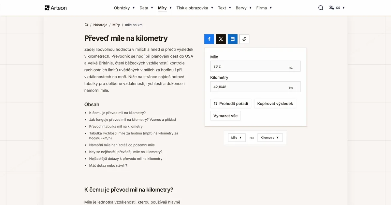Go to home via breadcrumb house icon
This screenshot has width=391, height=205.
[x=86, y=24]
